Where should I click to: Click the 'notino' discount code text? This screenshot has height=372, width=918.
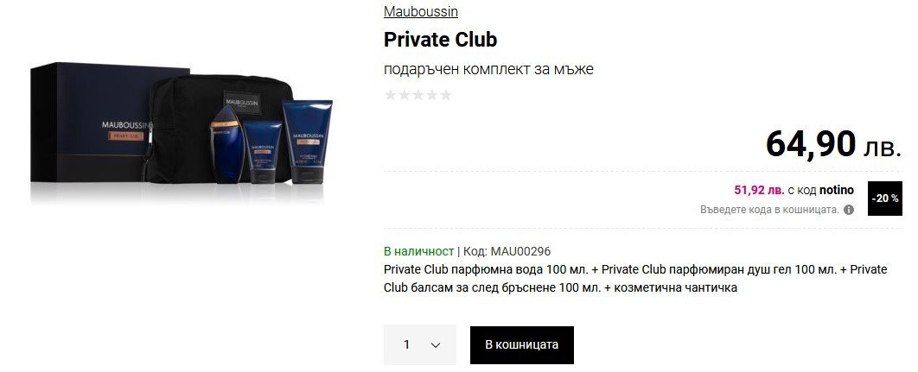tap(836, 190)
